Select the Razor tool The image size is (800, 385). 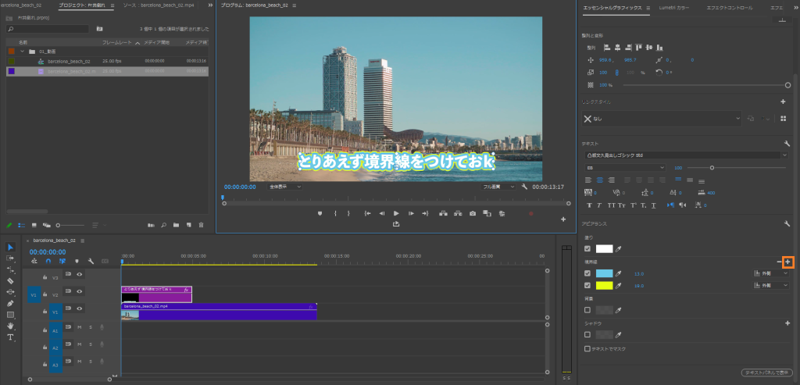pyautogui.click(x=11, y=280)
